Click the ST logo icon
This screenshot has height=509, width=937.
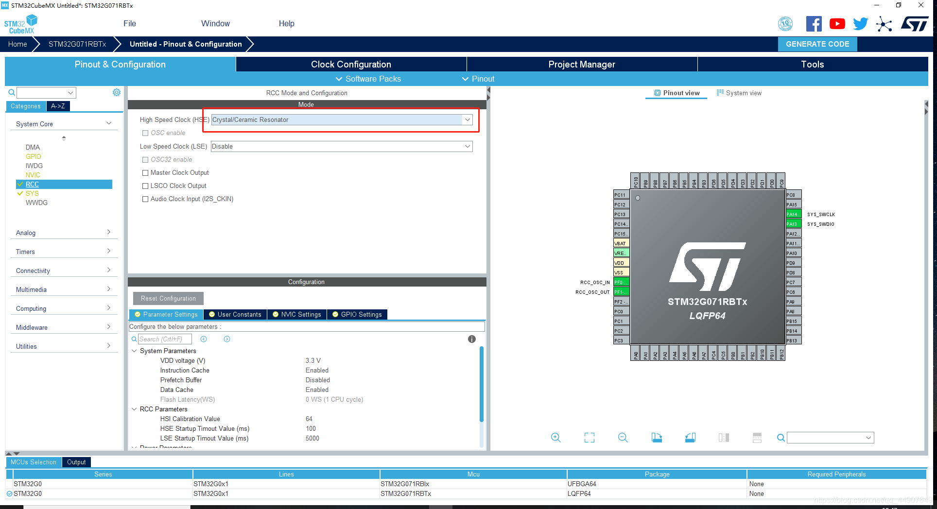point(915,24)
